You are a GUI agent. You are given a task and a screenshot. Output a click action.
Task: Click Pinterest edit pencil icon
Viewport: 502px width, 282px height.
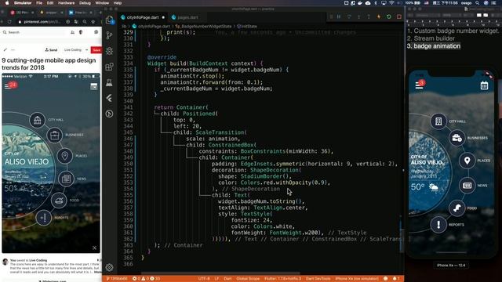coord(5,50)
